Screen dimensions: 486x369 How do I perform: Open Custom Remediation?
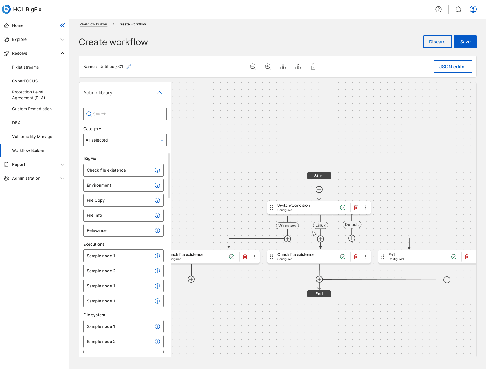pyautogui.click(x=32, y=109)
